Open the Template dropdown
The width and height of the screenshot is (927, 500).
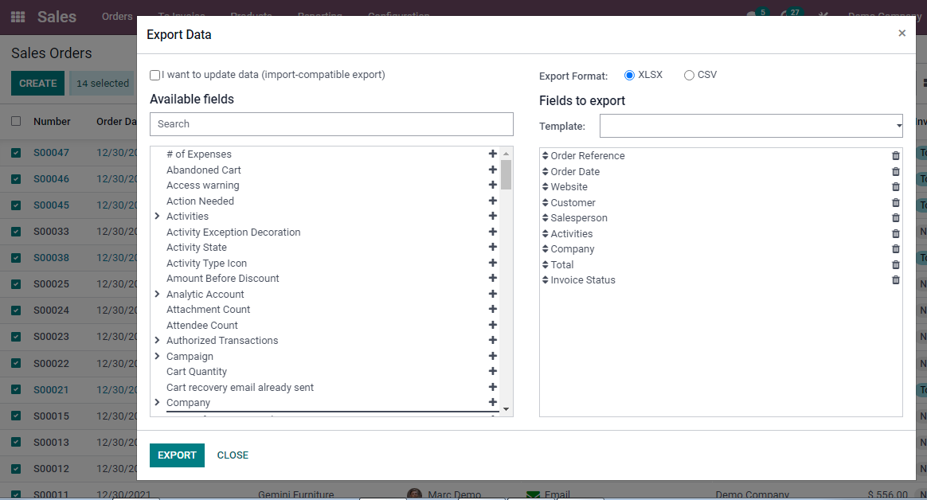click(x=750, y=126)
